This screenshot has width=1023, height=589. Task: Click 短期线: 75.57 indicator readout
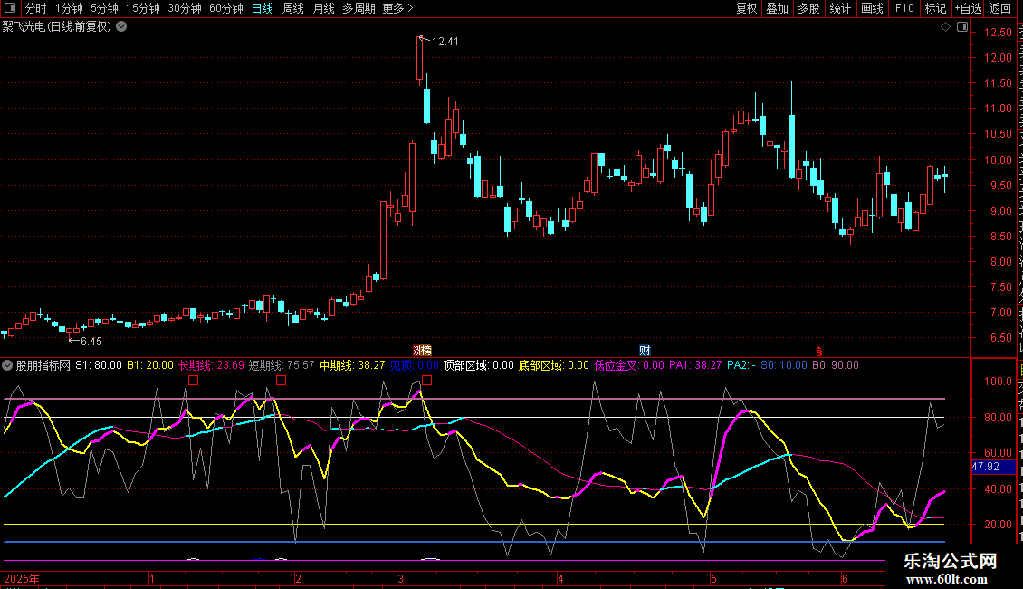pyautogui.click(x=282, y=366)
